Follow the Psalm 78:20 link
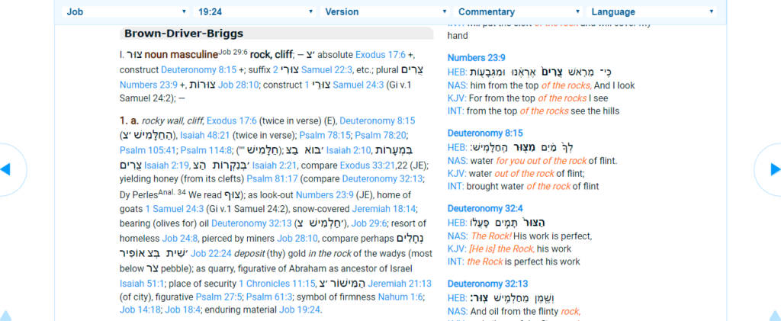 tap(380, 136)
